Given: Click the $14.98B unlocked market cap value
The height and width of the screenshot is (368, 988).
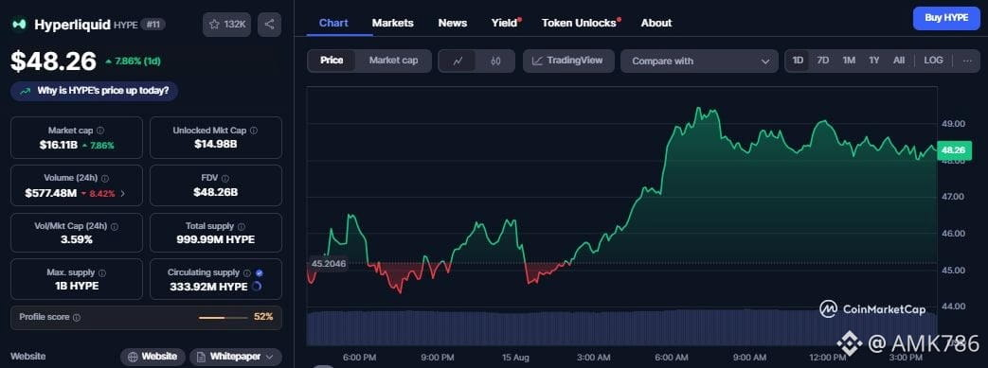Looking at the screenshot, I should tap(215, 145).
